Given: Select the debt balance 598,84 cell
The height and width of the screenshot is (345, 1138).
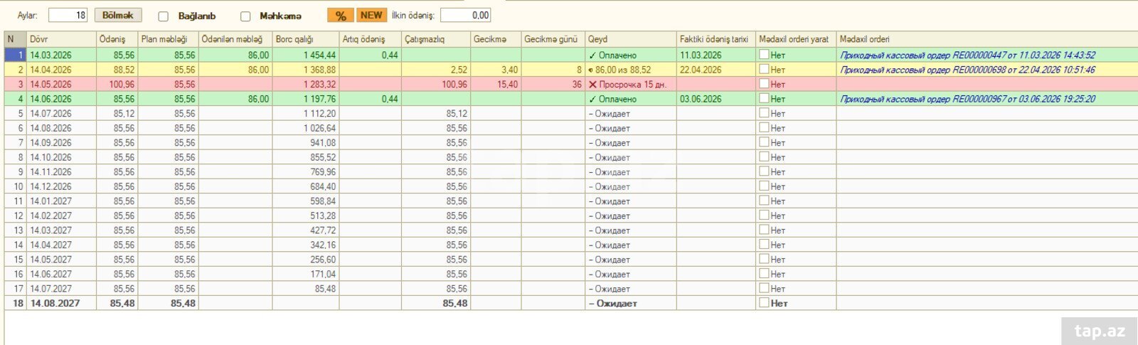Looking at the screenshot, I should pyautogui.click(x=306, y=201).
